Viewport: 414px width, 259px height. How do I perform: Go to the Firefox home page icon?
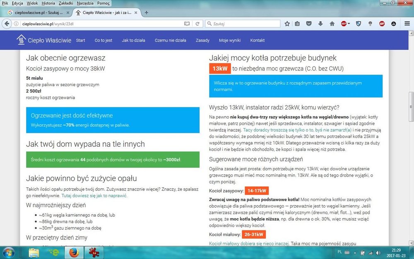332,24
